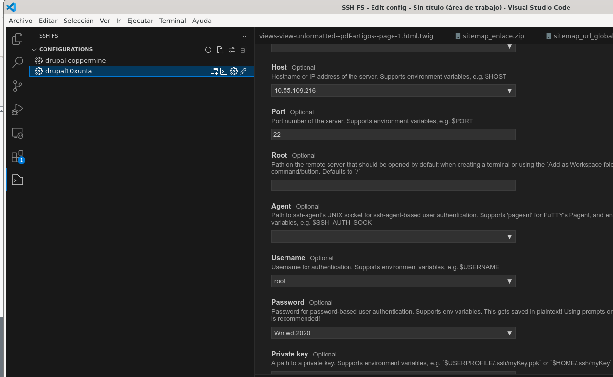
Task: Select the drupal-coppermine configuration
Action: [x=75, y=61]
